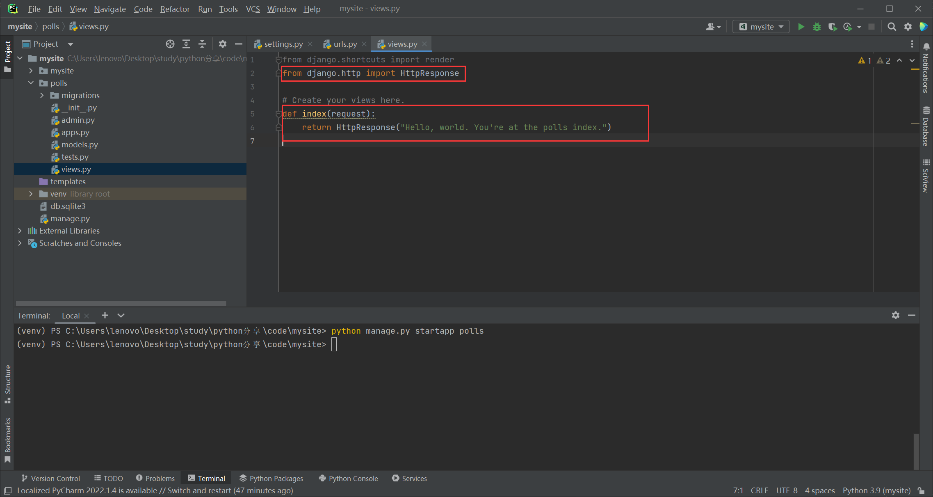Select models.py in project tree
This screenshot has height=497, width=933.
click(x=80, y=144)
